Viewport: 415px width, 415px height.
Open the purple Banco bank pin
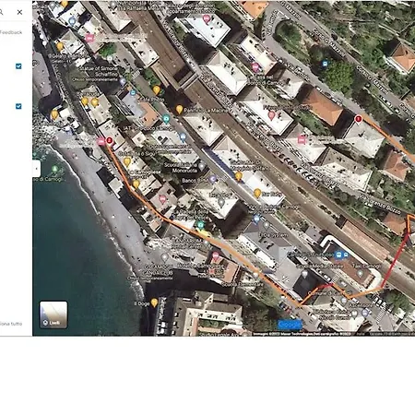tap(213, 179)
